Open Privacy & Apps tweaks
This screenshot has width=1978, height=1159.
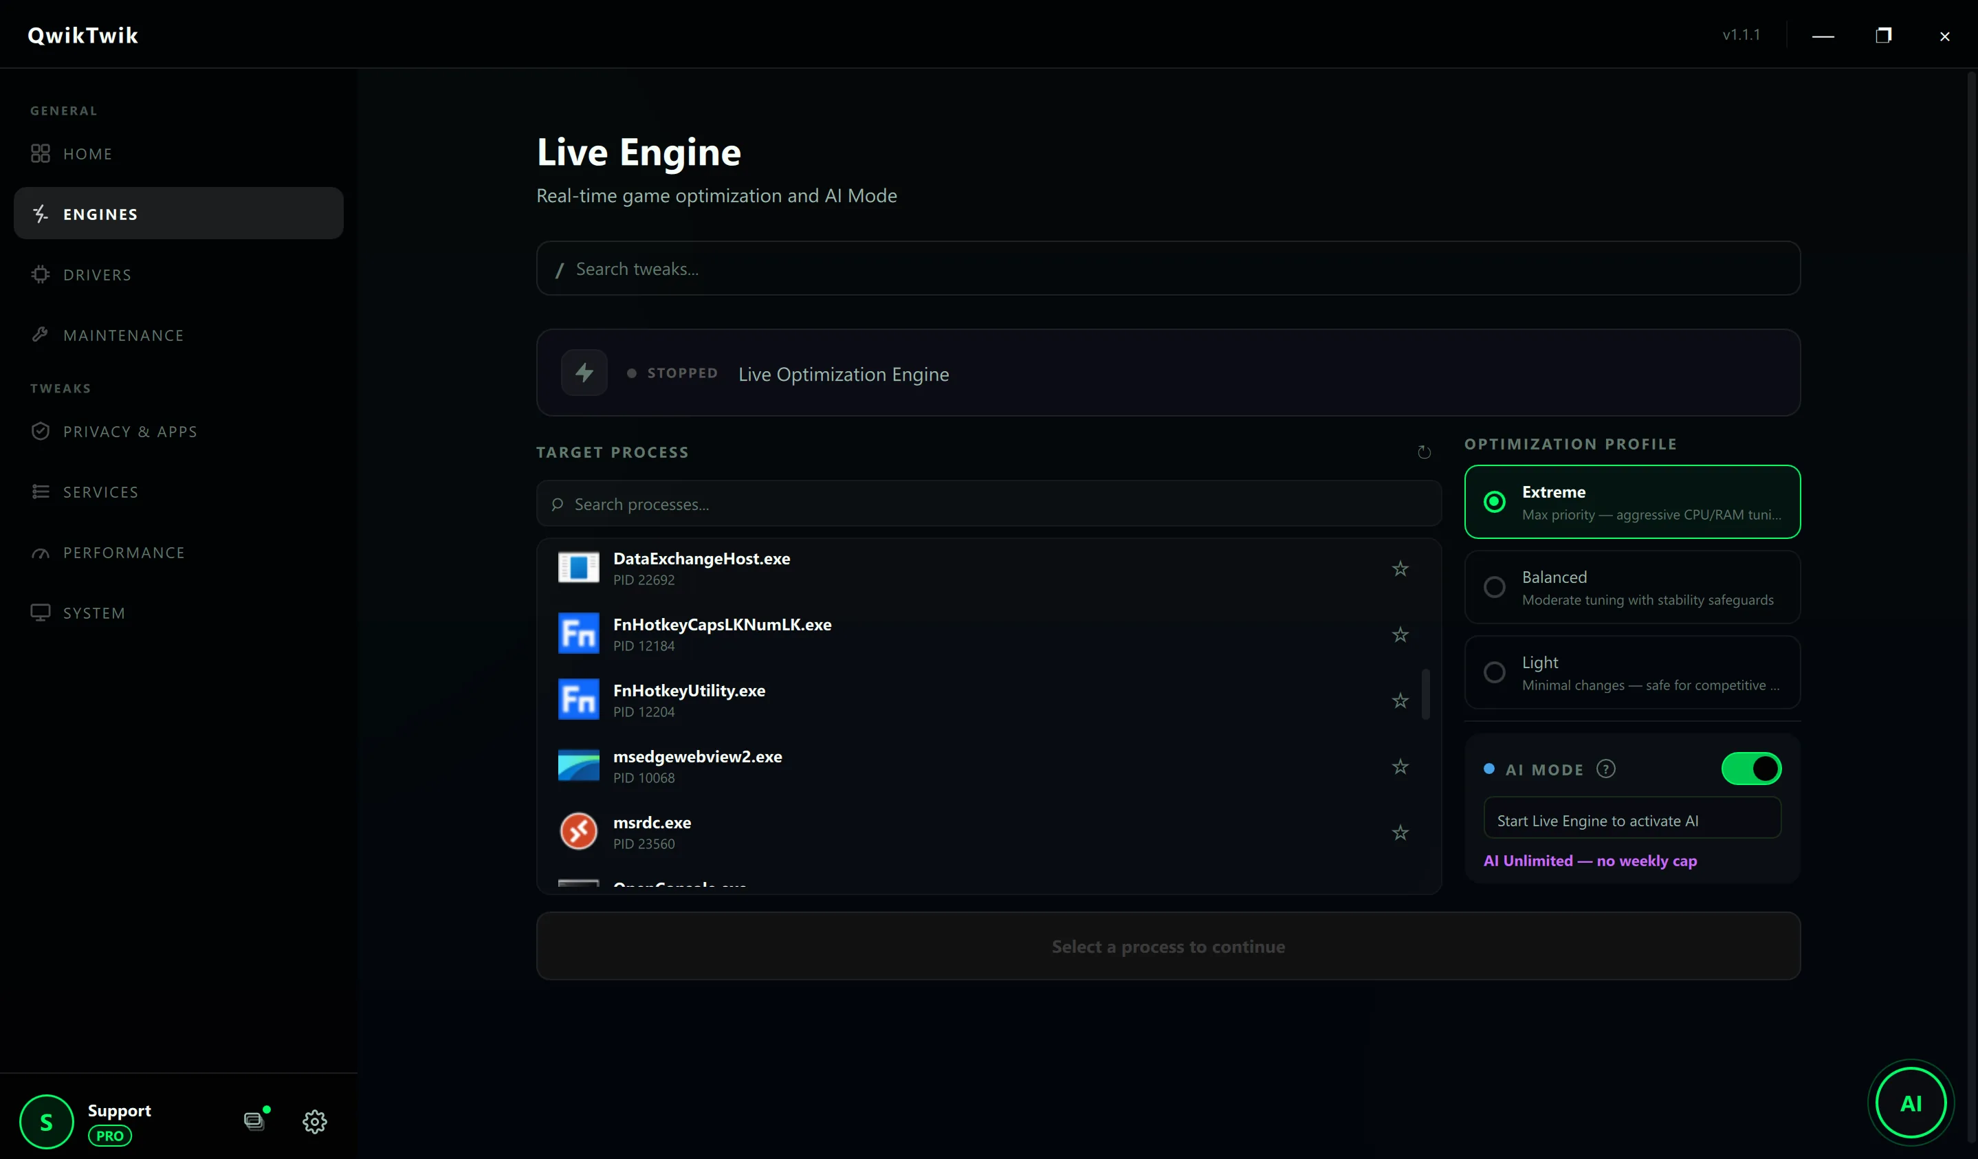178,432
